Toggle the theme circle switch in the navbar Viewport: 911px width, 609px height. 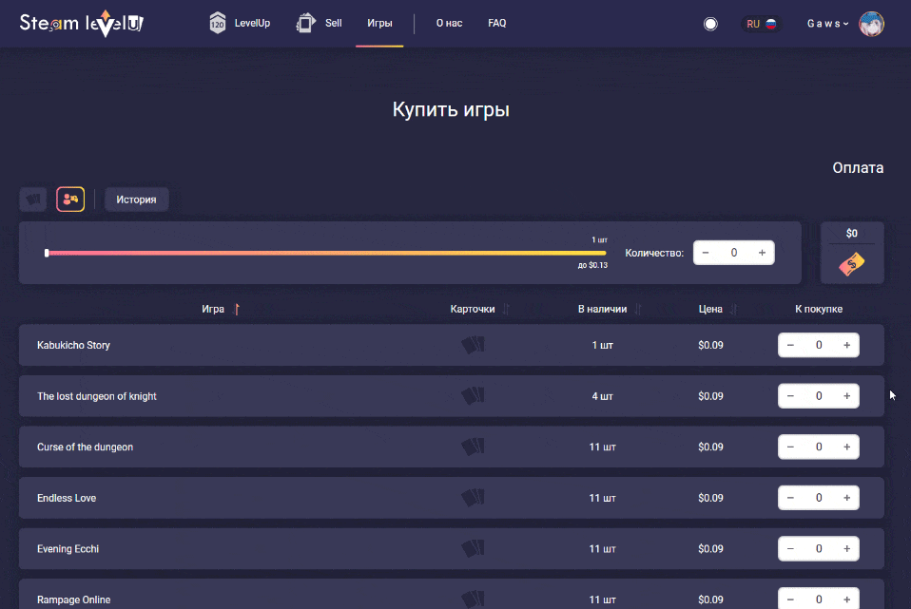710,23
